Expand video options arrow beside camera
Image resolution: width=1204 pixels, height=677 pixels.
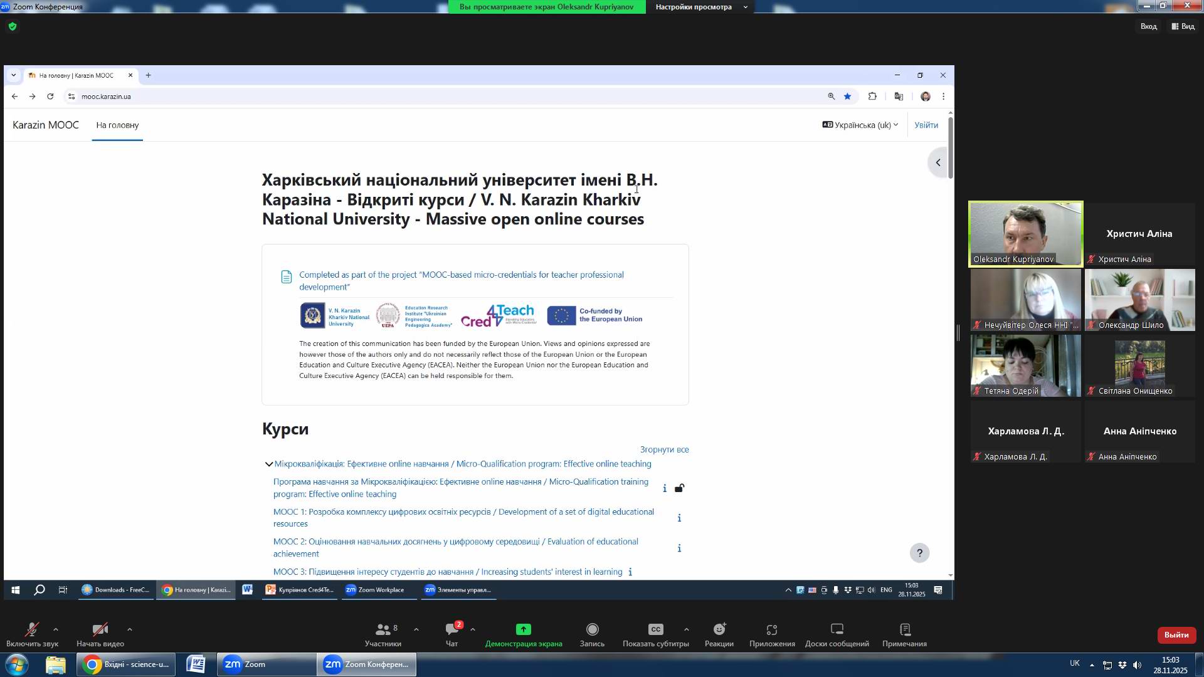point(130,629)
